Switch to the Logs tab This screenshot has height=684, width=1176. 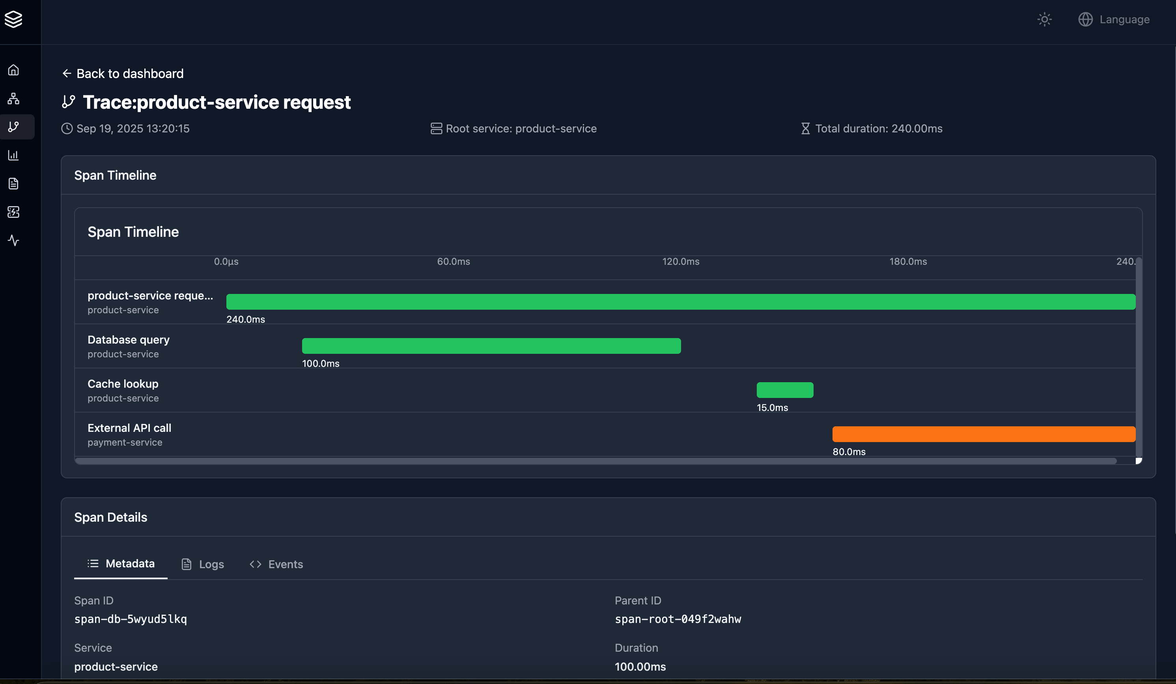coord(203,564)
